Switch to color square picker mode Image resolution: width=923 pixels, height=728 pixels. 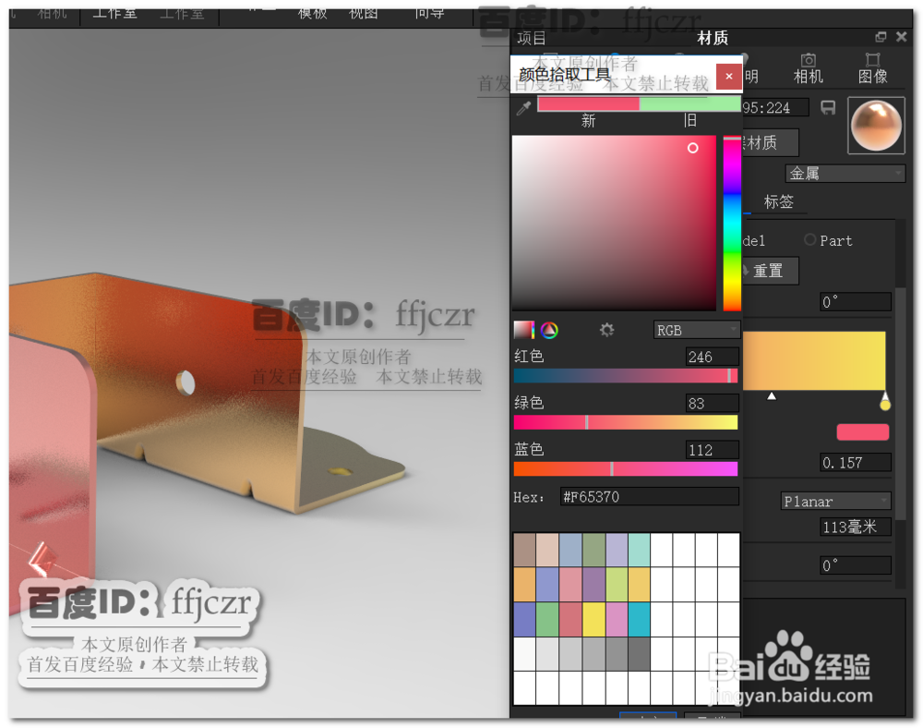523,330
